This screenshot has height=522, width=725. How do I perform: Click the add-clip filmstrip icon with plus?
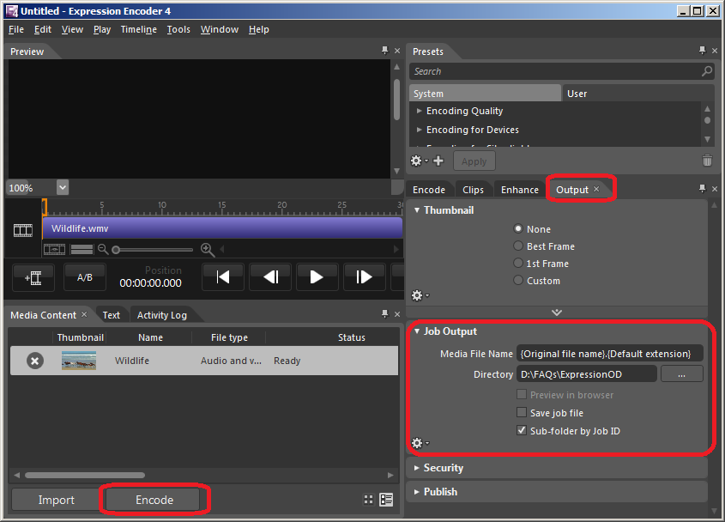(33, 277)
